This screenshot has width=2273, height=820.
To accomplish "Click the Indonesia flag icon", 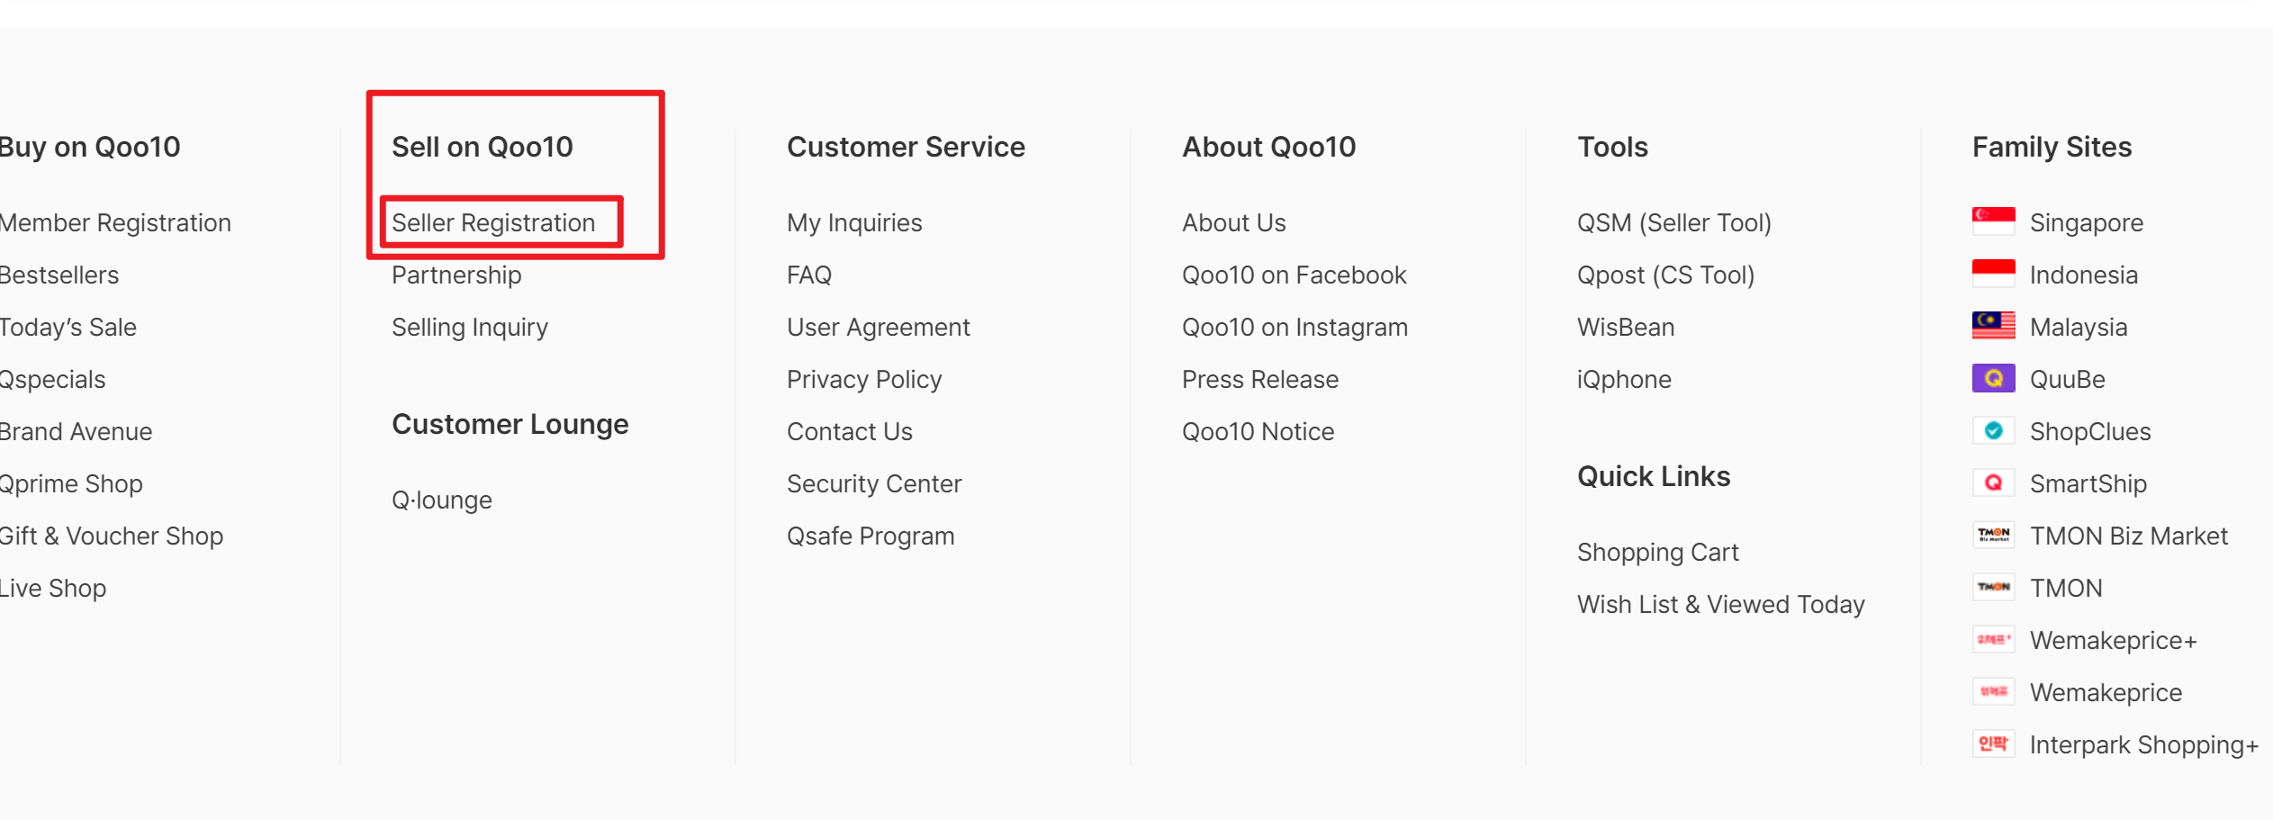I will point(1993,274).
